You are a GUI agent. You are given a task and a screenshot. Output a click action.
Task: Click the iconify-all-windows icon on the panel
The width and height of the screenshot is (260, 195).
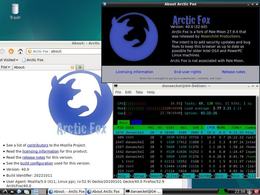pyautogui.click(x=26, y=192)
